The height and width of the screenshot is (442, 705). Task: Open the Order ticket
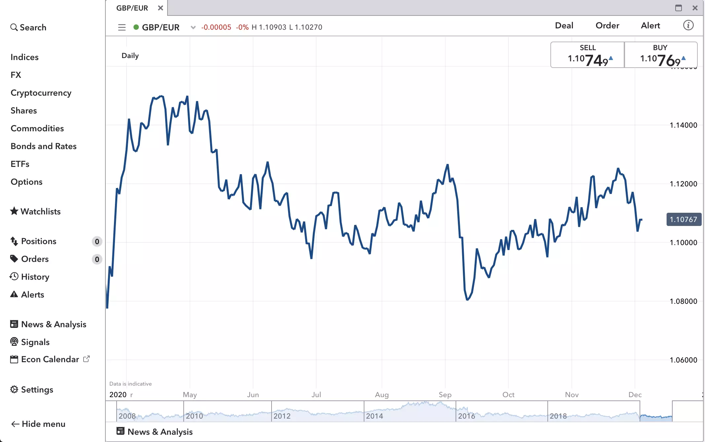pos(608,25)
